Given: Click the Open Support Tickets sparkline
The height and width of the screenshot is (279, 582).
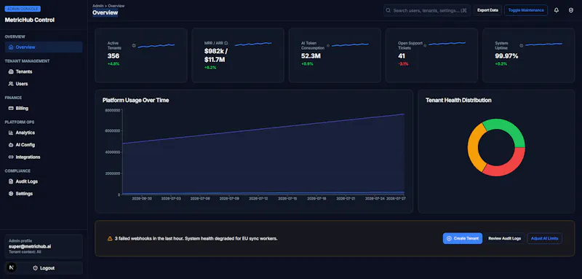Looking at the screenshot, I should (x=447, y=44).
